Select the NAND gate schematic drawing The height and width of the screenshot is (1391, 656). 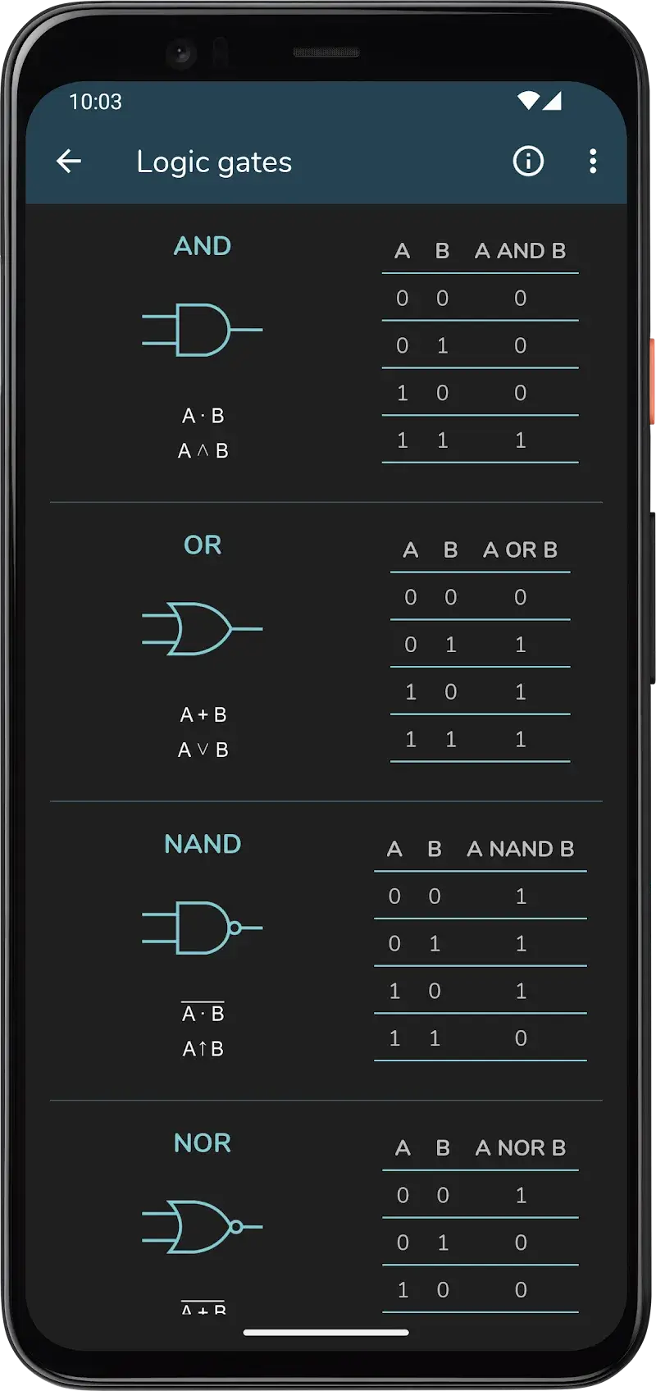(201, 928)
